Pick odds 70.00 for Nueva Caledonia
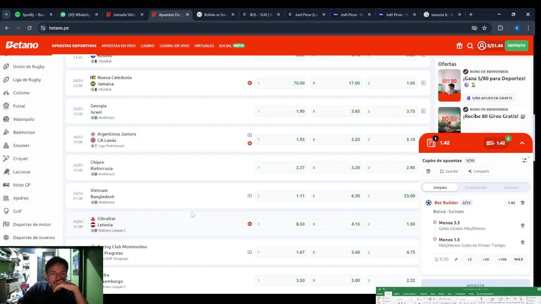This screenshot has height=304, width=541. [x=280, y=83]
